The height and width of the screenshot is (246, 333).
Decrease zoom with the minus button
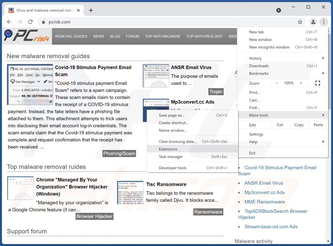point(277,83)
